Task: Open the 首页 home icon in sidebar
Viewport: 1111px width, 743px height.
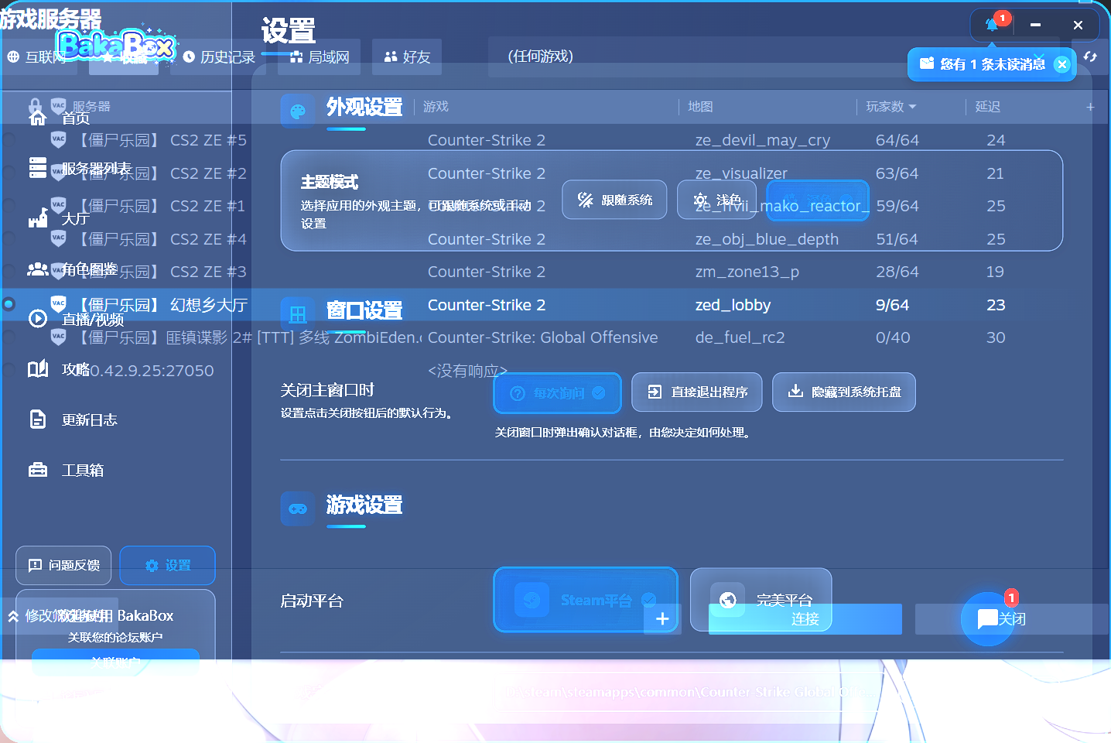Action: (x=38, y=118)
